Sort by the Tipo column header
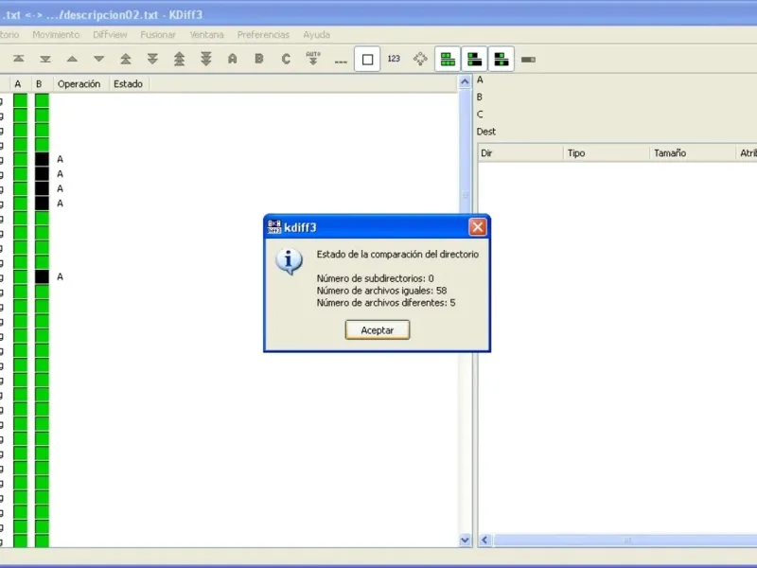 (x=607, y=153)
